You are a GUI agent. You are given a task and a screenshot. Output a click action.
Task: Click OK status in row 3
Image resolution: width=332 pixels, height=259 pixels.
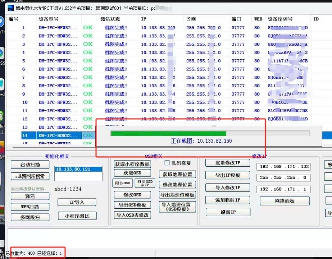point(88,44)
